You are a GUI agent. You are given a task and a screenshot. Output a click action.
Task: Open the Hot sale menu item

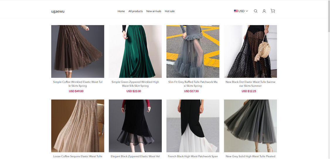click(x=170, y=11)
